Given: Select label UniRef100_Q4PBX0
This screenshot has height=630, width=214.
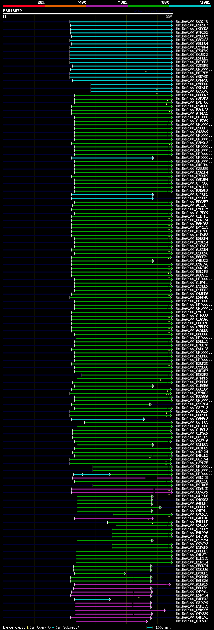Looking at the screenshot, I should 192,518.
